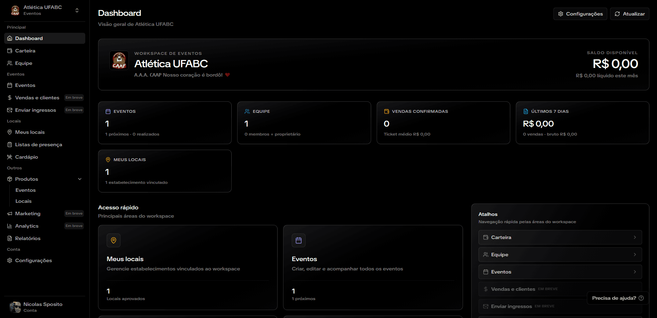This screenshot has height=318, width=657.
Task: Click the Produtos box icon
Action: coord(10,179)
